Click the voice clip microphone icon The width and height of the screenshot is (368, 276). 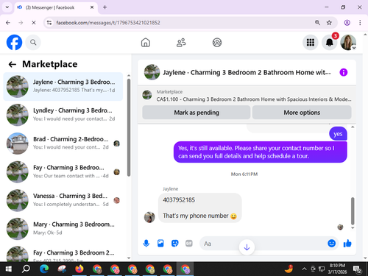tap(146, 244)
